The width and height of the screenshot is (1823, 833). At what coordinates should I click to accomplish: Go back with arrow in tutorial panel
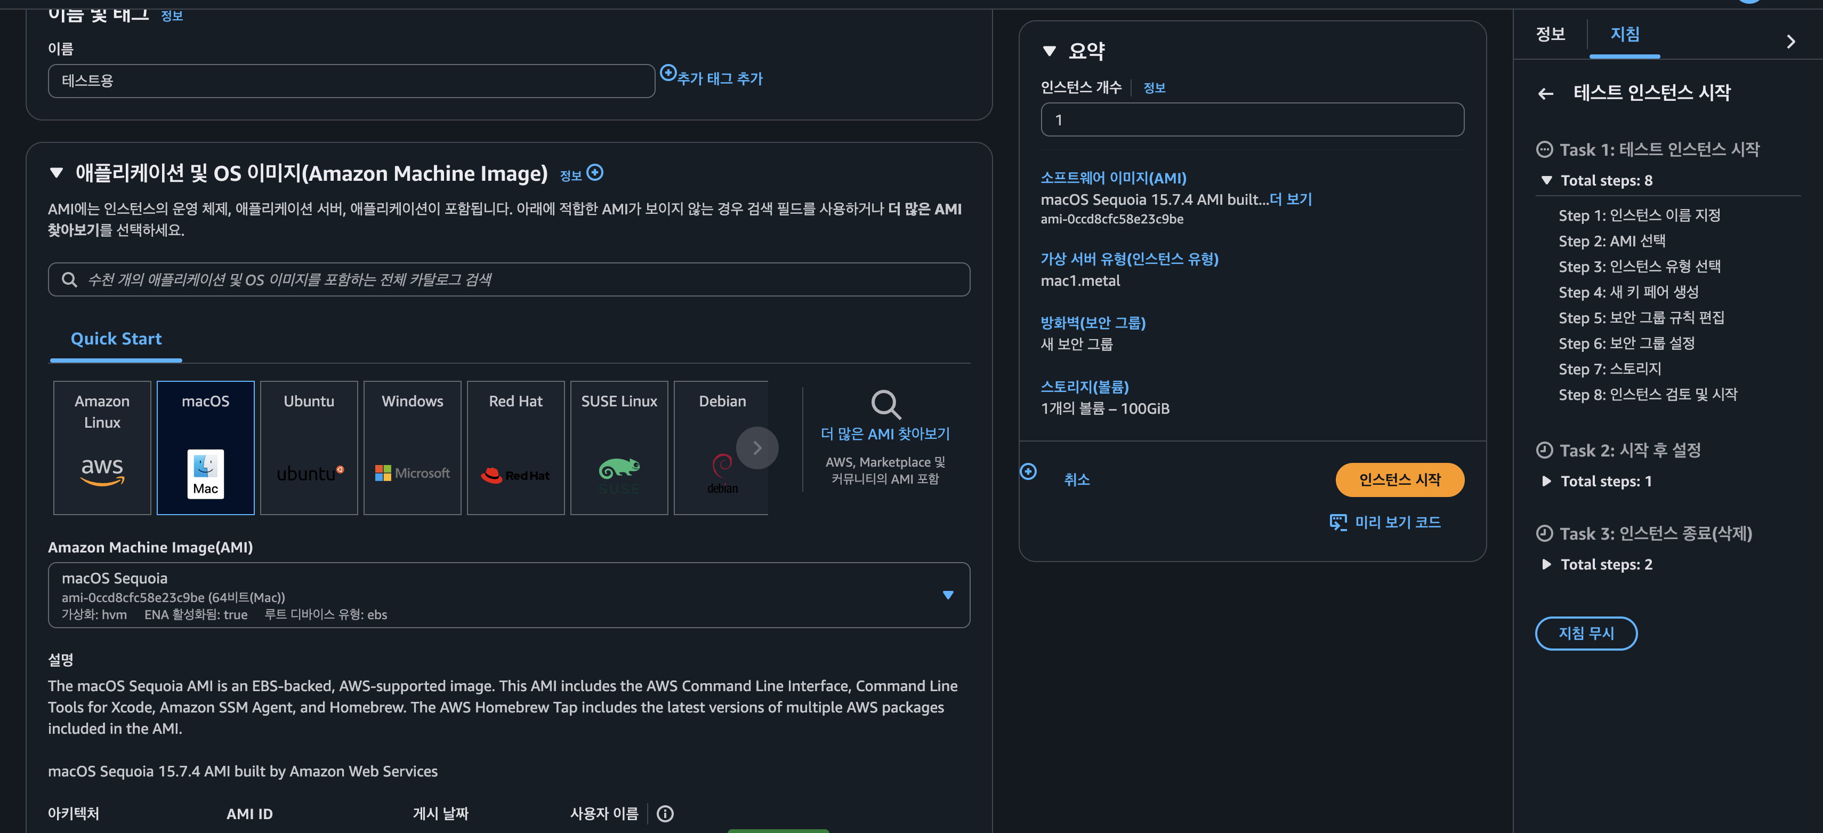tap(1546, 93)
